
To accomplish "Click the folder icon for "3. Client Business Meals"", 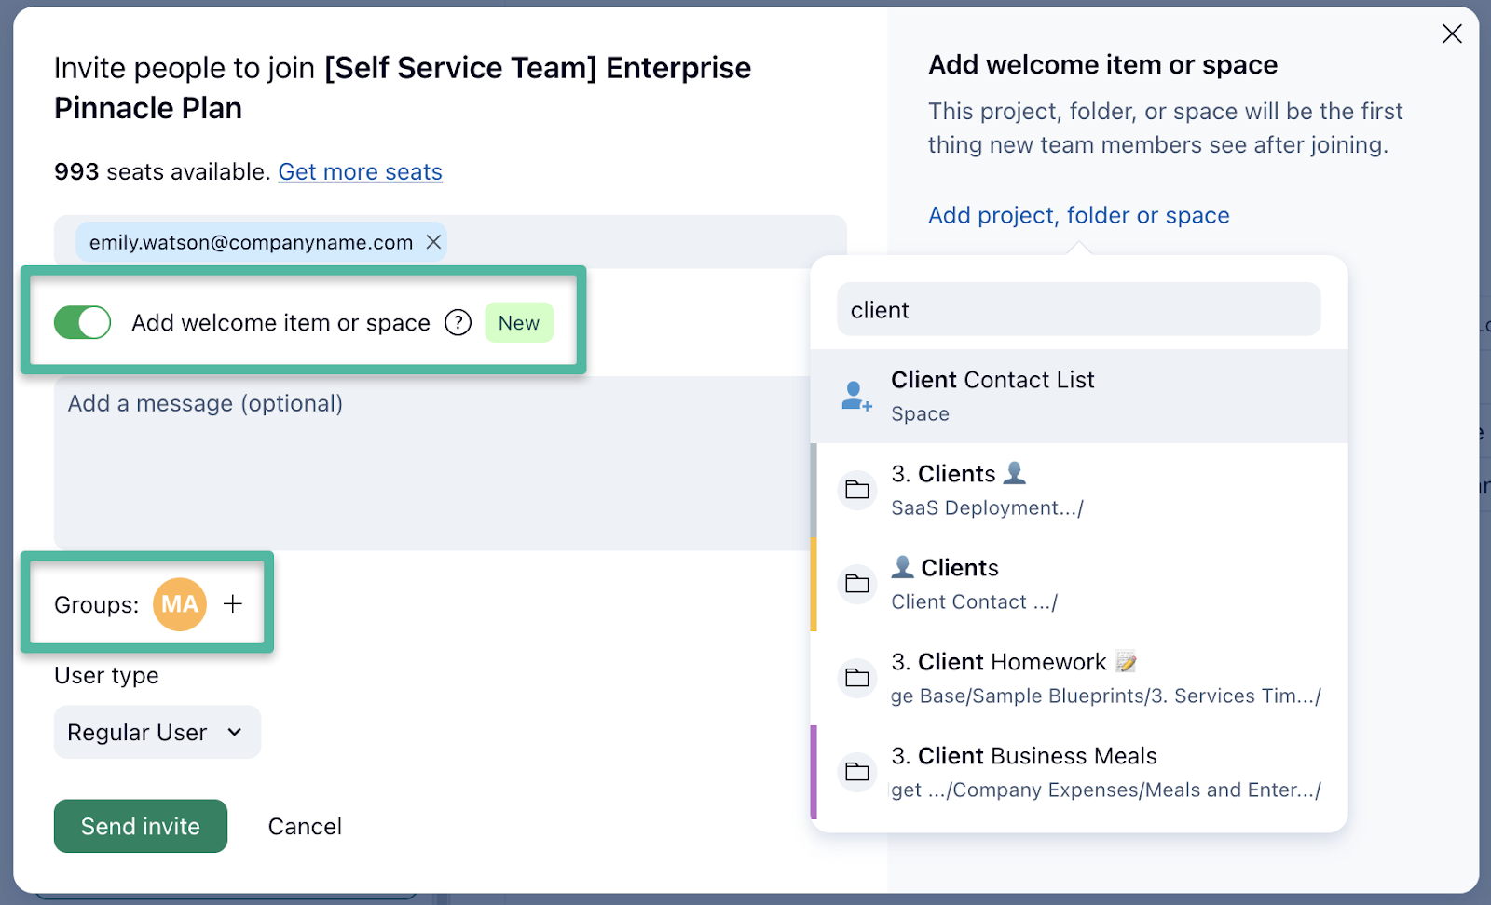I will coord(856,771).
